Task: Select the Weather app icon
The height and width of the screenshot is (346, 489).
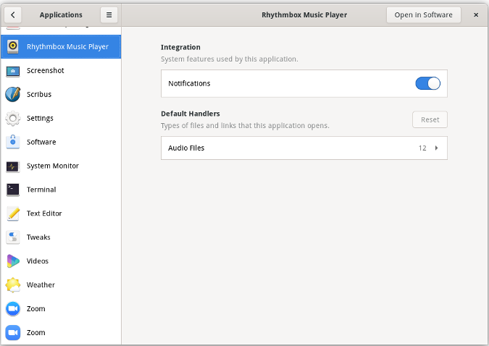Action: 13,284
